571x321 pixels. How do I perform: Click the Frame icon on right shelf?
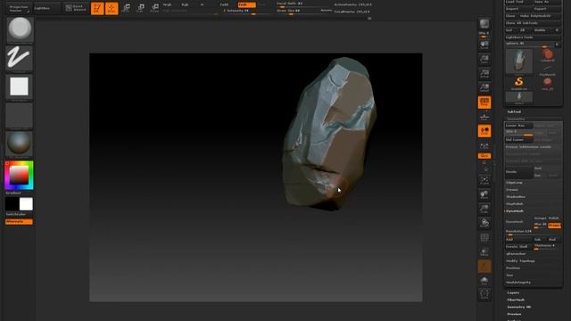(484, 180)
